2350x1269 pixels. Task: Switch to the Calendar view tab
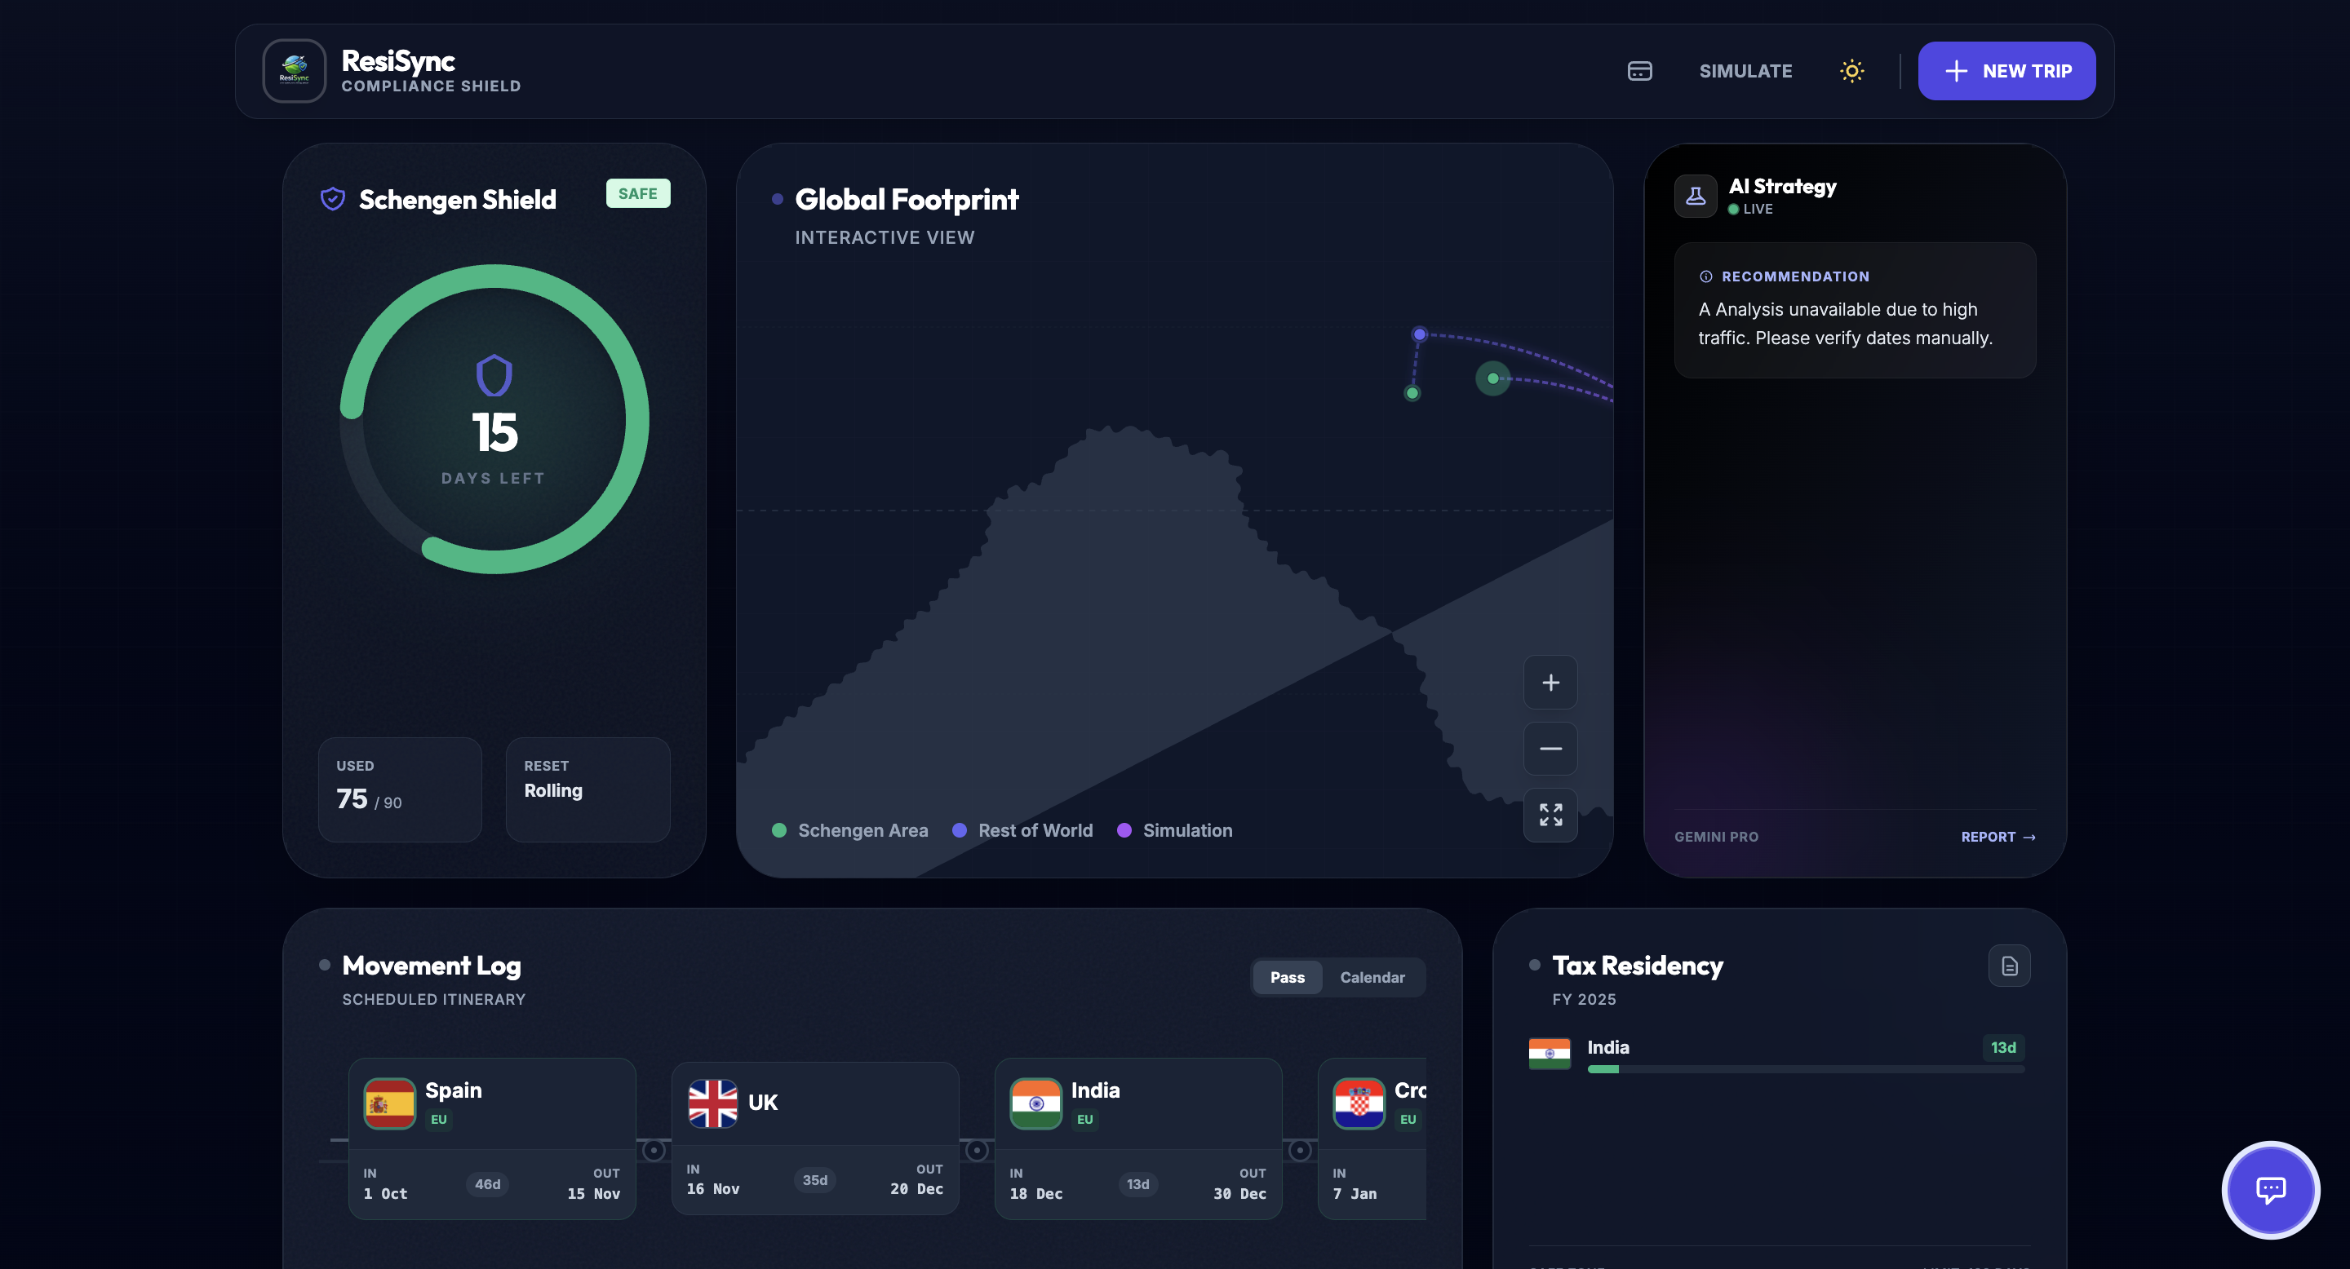[x=1371, y=976]
